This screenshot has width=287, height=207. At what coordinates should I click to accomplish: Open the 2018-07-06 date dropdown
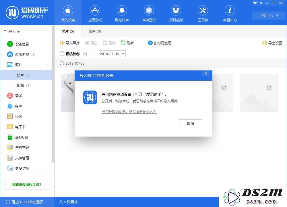click(112, 54)
